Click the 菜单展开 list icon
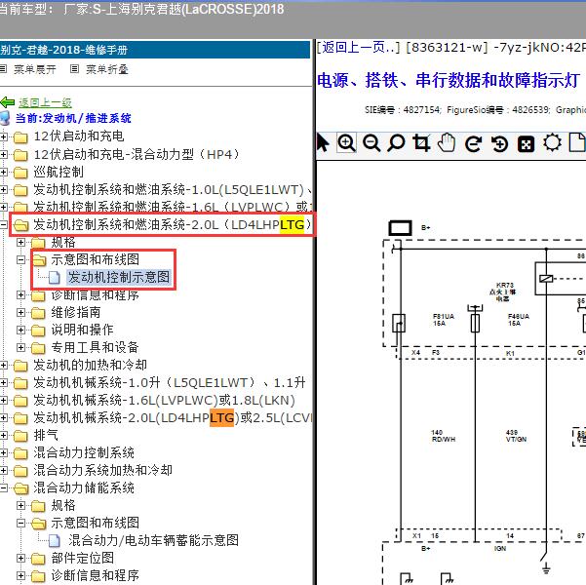Screen dimensions: 586x585 click(x=3, y=69)
